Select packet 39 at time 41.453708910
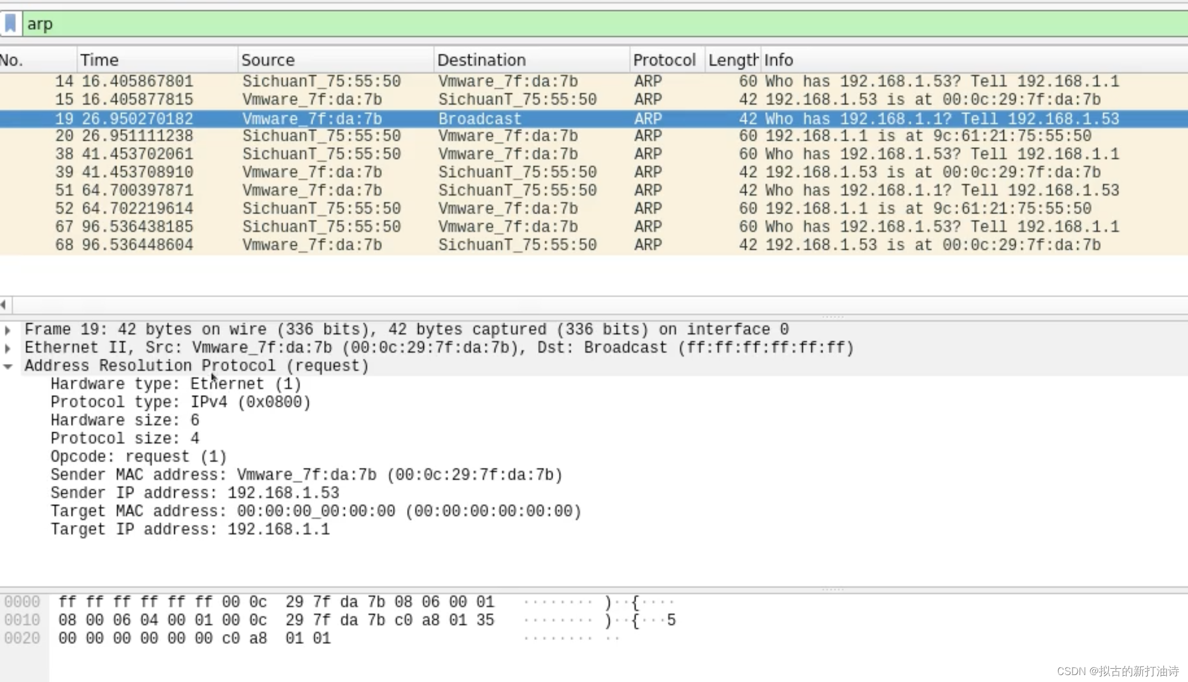Screen dimensions: 1188x682 coord(594,173)
